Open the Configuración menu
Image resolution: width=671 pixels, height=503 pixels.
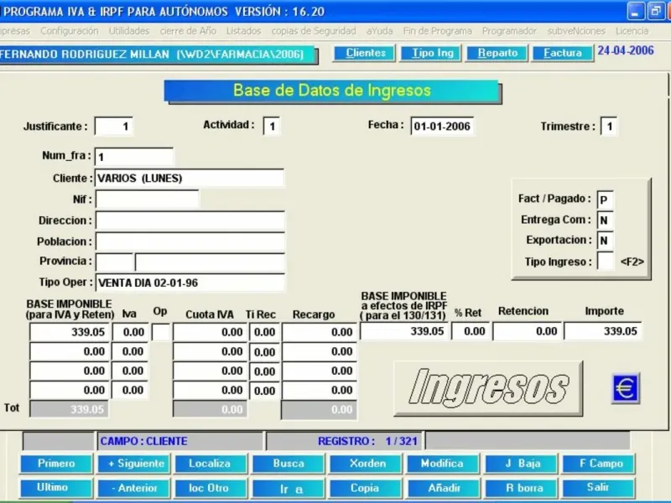click(x=70, y=31)
